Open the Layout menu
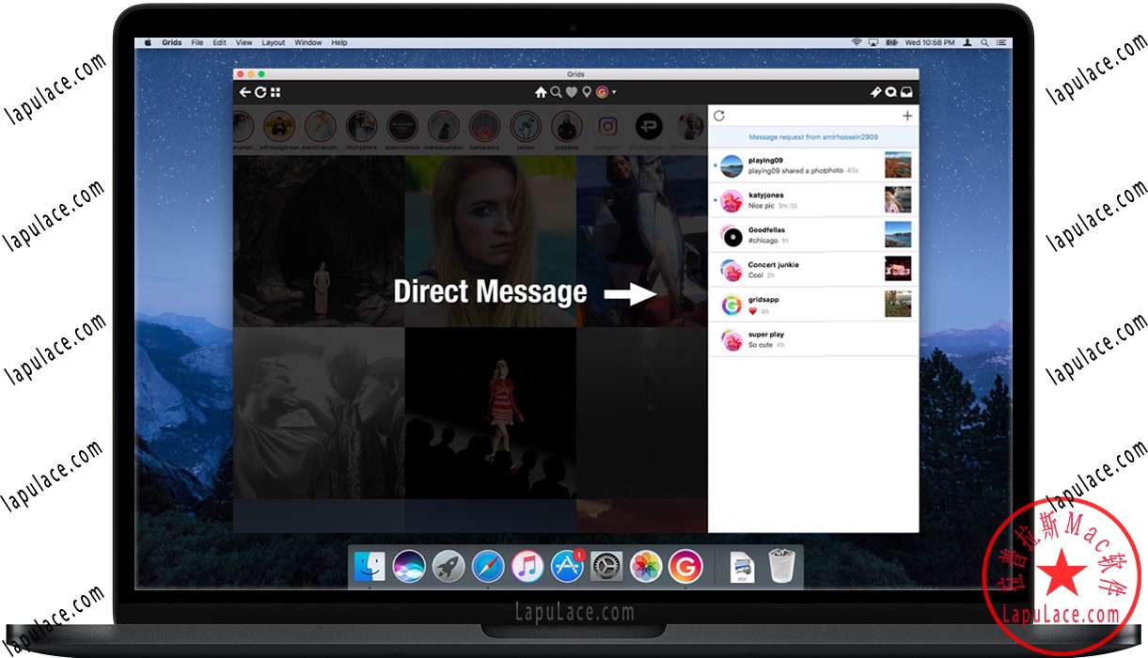1148x658 pixels. tap(274, 42)
